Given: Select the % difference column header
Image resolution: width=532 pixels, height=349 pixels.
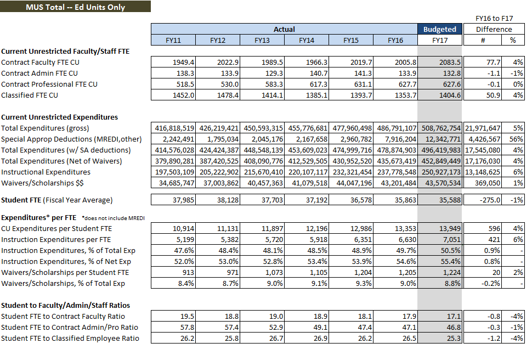Looking at the screenshot, I should point(513,40).
